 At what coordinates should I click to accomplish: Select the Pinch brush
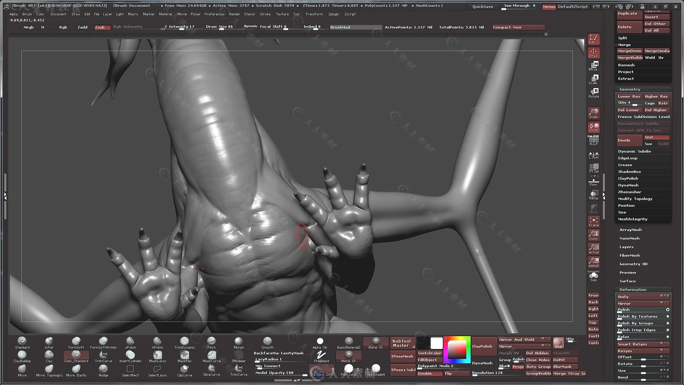(x=212, y=343)
